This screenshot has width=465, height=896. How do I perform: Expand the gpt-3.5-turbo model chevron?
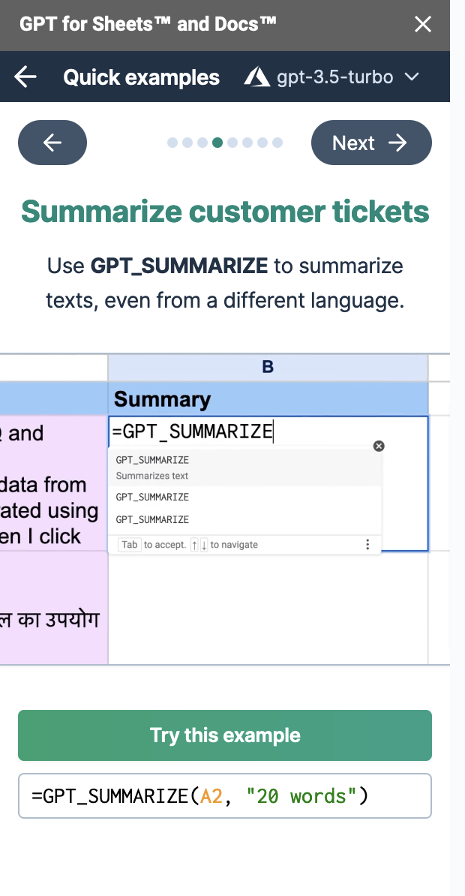pos(411,77)
